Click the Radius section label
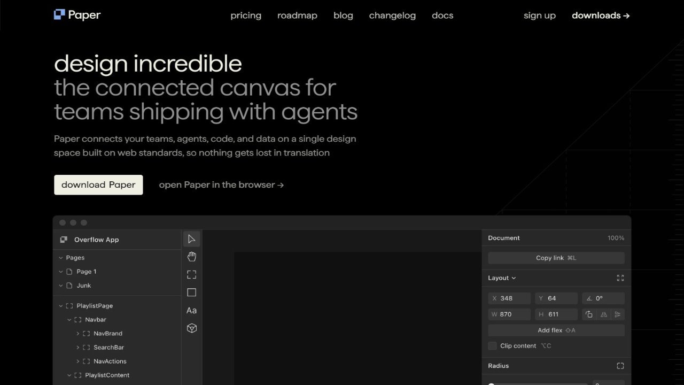Viewport: 684px width, 385px height. click(x=499, y=366)
